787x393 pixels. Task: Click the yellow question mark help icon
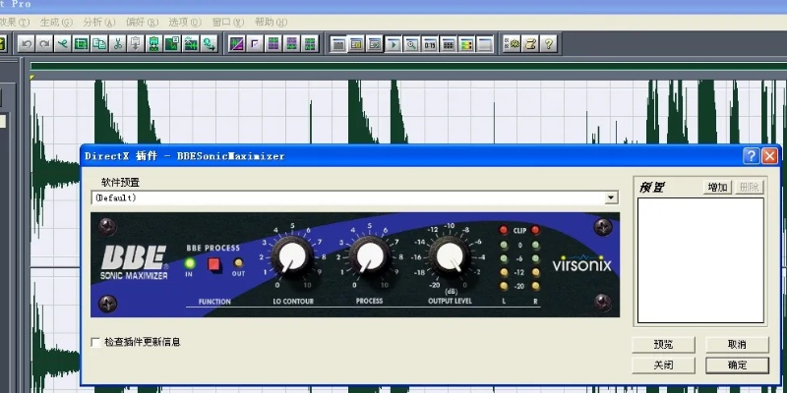[548, 43]
